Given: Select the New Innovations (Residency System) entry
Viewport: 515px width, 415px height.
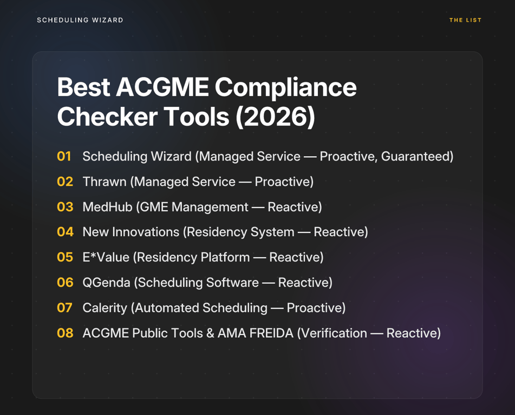Looking at the screenshot, I should 225,232.
